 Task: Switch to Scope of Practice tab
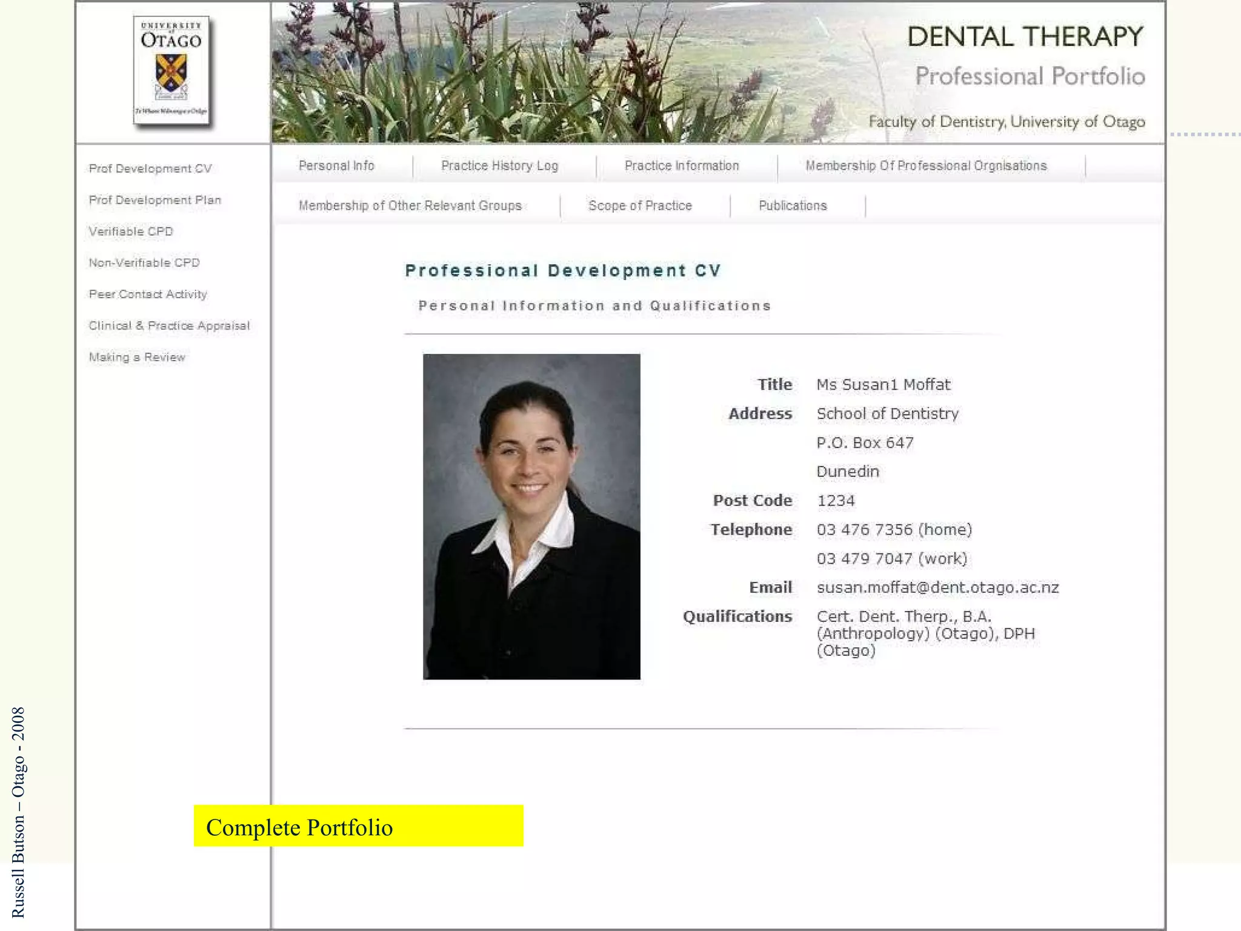(640, 205)
